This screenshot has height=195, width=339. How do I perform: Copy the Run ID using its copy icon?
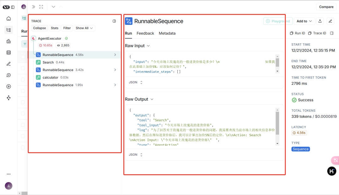click(292, 33)
